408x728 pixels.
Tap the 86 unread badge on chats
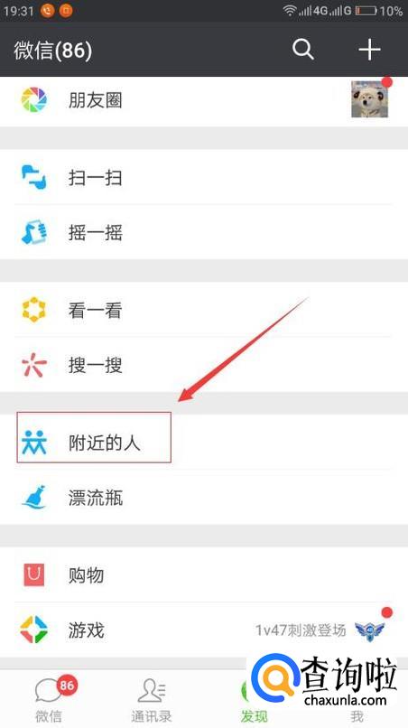click(x=67, y=686)
